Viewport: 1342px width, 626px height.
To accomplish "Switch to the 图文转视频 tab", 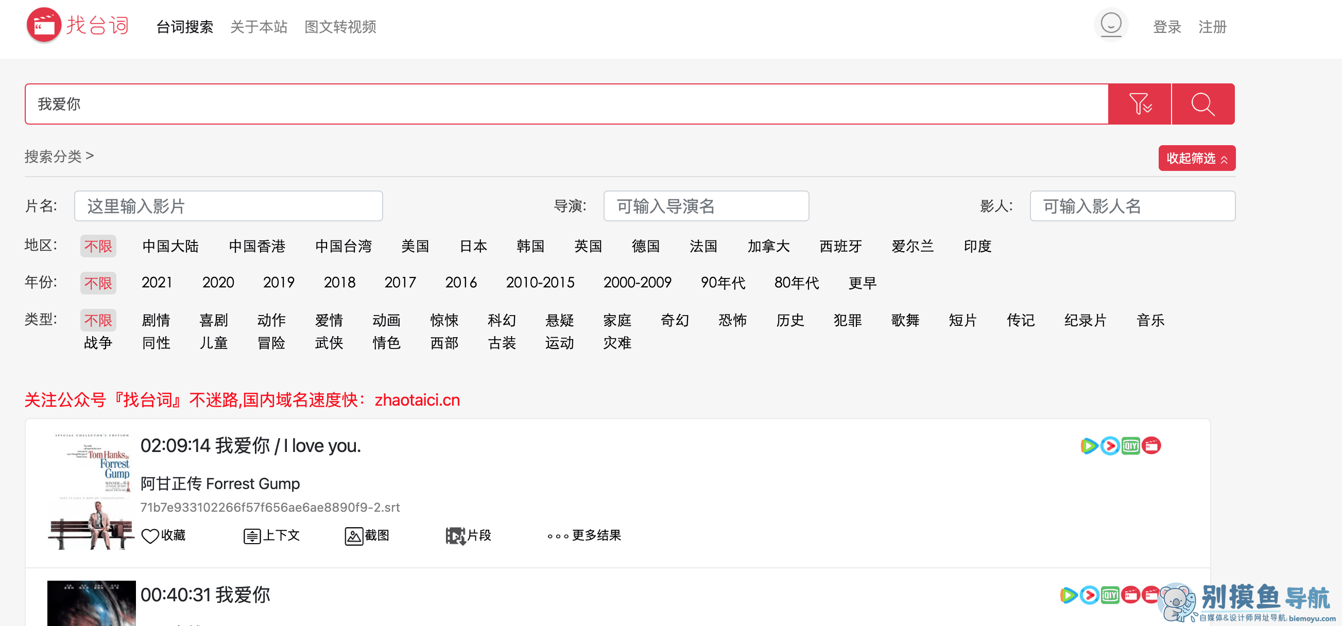I will pyautogui.click(x=340, y=27).
